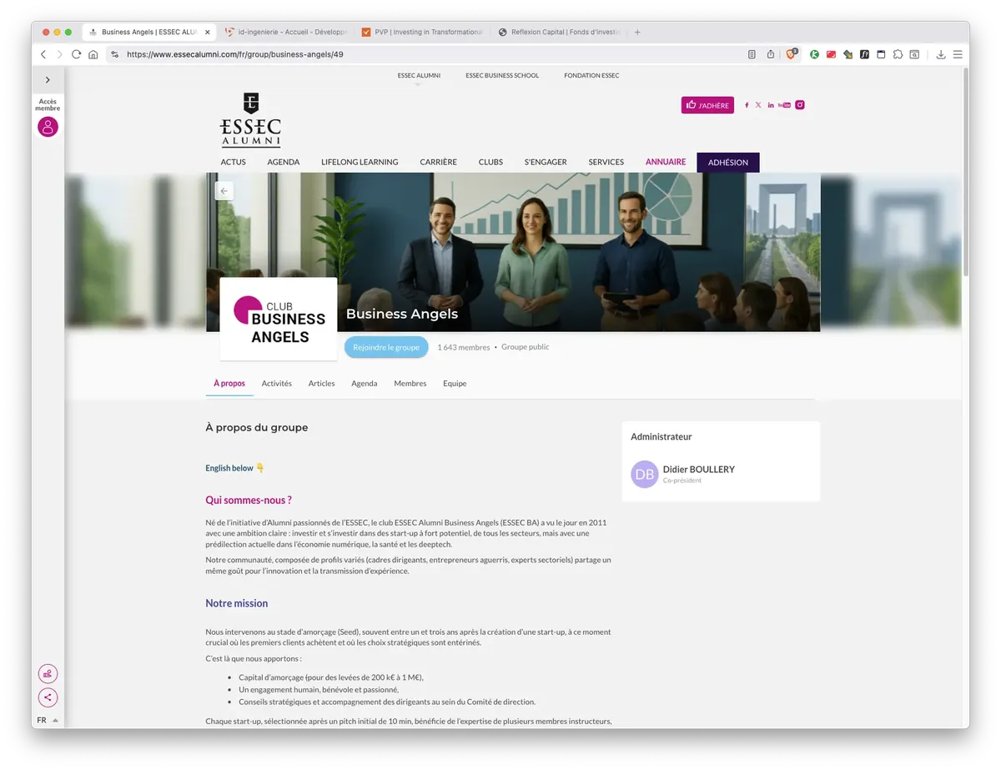The height and width of the screenshot is (770, 1001).
Task: Switch to the Reflexion Capital browser tab
Action: click(x=559, y=32)
